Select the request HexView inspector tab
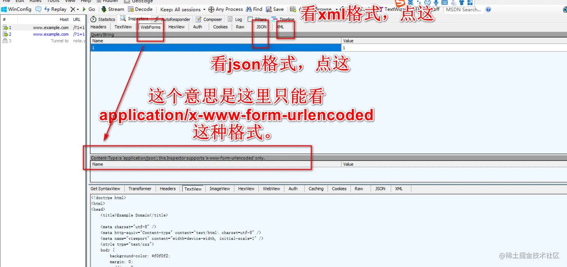The height and width of the screenshot is (267, 567). click(176, 27)
